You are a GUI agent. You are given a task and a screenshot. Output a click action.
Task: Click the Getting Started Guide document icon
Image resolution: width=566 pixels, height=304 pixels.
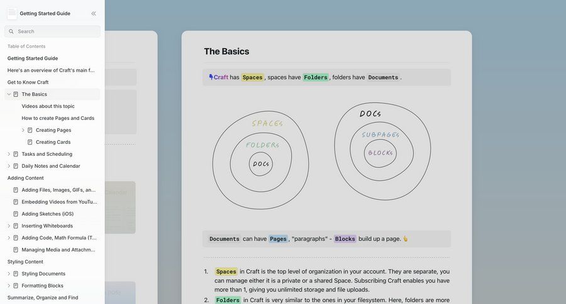12,13
